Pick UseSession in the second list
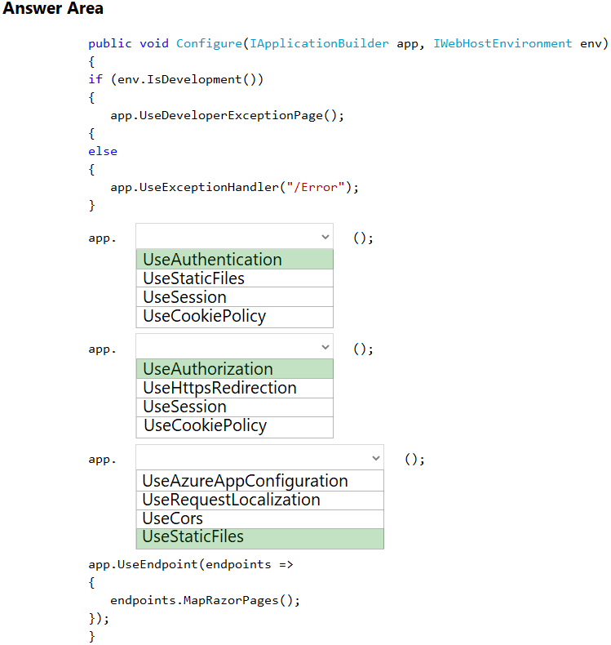Viewport: 611px width, 645px height. point(234,407)
